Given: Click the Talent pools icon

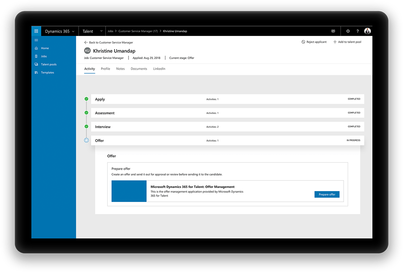Looking at the screenshot, I should (36, 64).
